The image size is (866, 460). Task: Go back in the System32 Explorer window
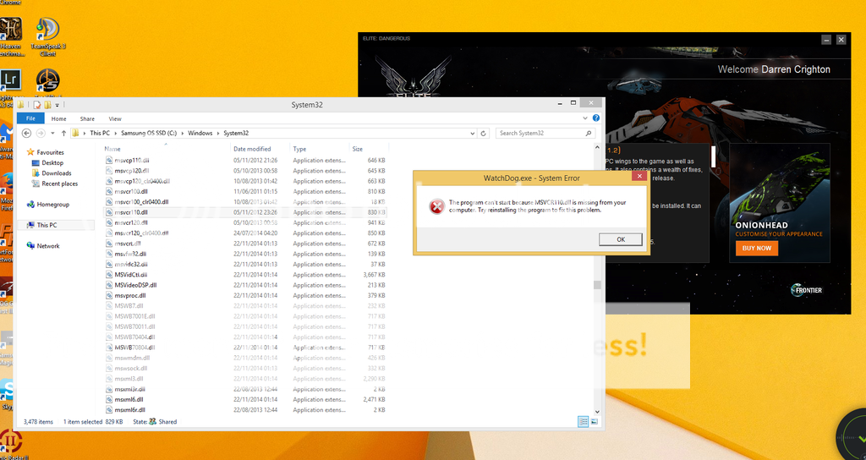point(26,133)
